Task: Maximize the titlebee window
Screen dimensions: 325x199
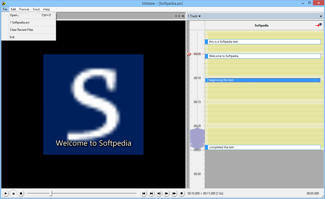Action: pos(310,3)
